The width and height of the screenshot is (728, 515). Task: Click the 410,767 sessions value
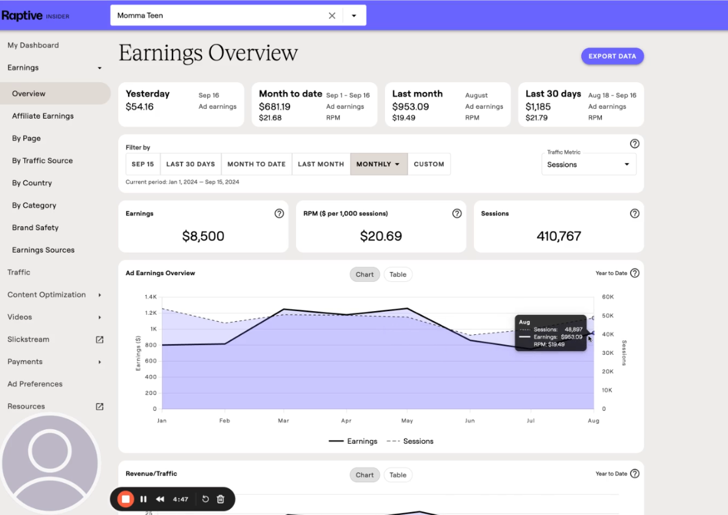tap(559, 236)
